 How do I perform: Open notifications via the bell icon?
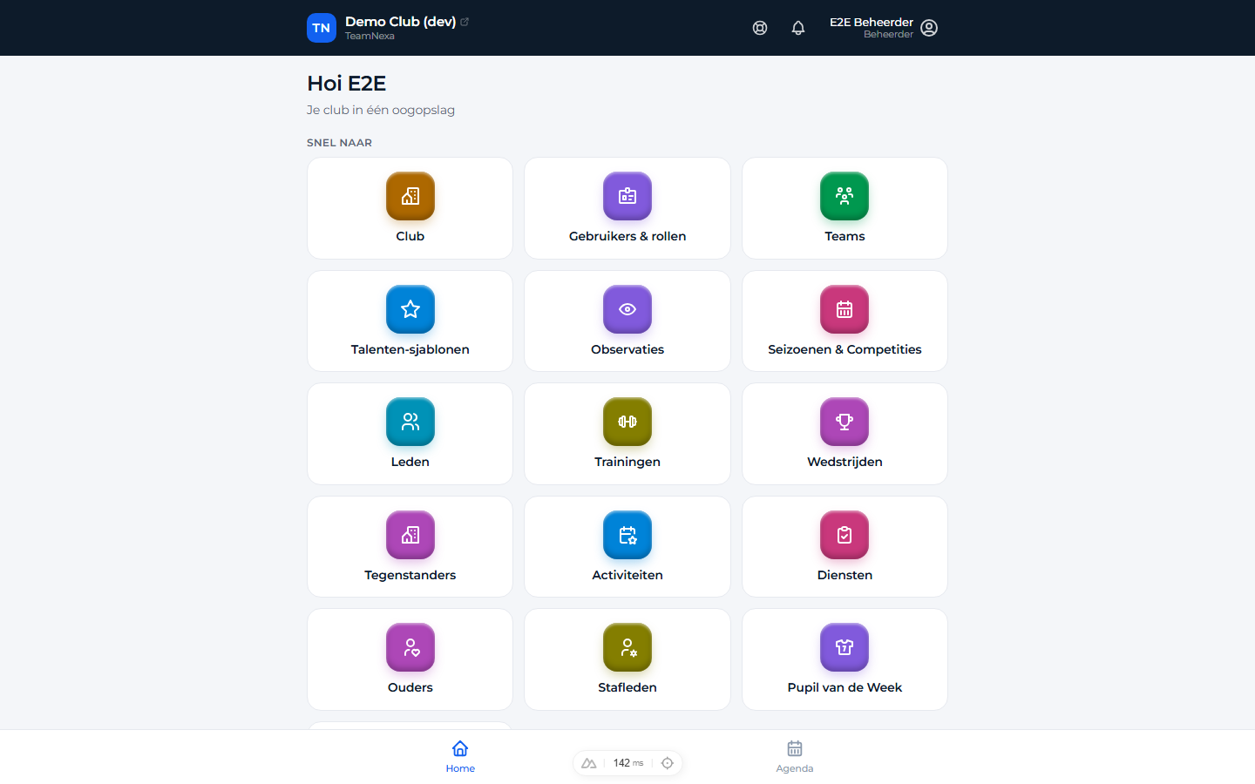798,28
